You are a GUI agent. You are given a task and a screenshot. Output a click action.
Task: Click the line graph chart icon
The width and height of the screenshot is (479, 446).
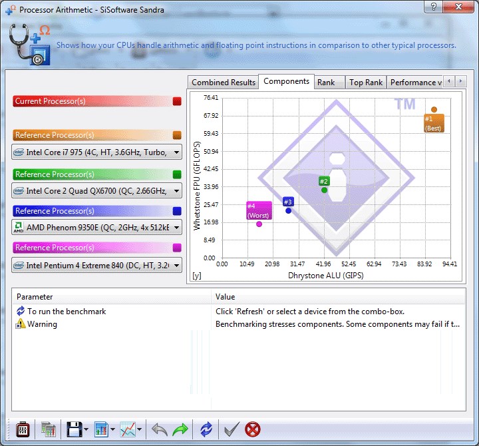[128, 429]
